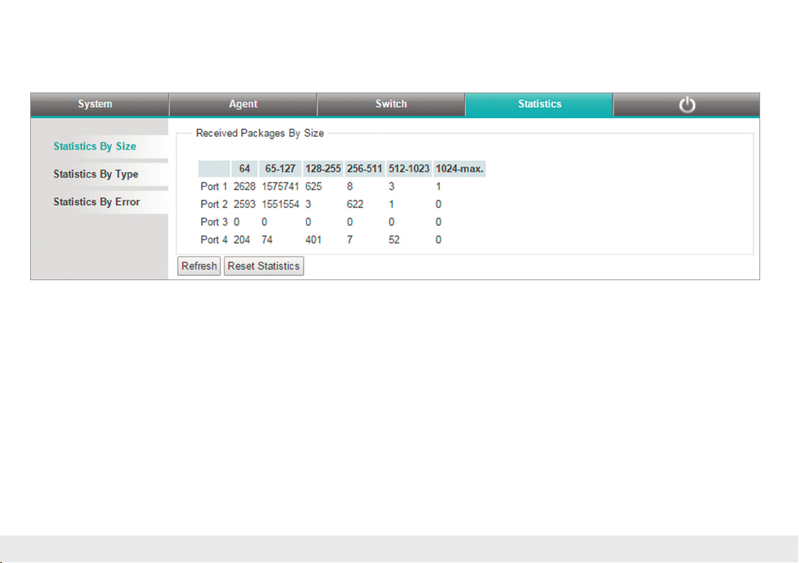This screenshot has width=799, height=563.
Task: Click the 'Port 2' row label
Action: pos(214,204)
